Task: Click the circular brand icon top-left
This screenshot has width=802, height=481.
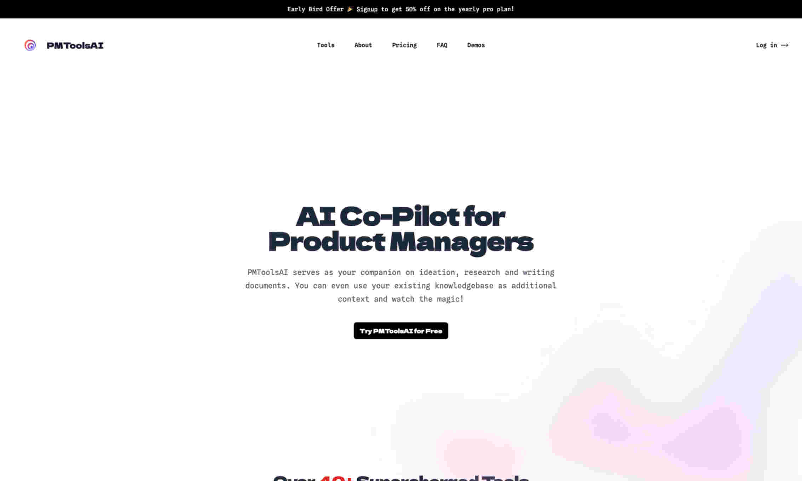Action: pos(30,45)
